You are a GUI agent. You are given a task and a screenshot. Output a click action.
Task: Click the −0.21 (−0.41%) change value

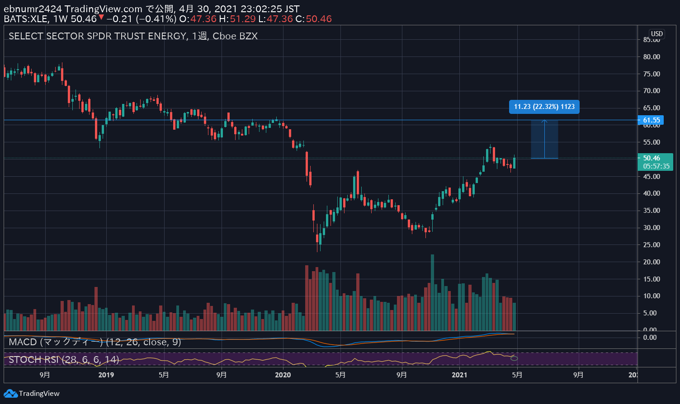pyautogui.click(x=141, y=19)
